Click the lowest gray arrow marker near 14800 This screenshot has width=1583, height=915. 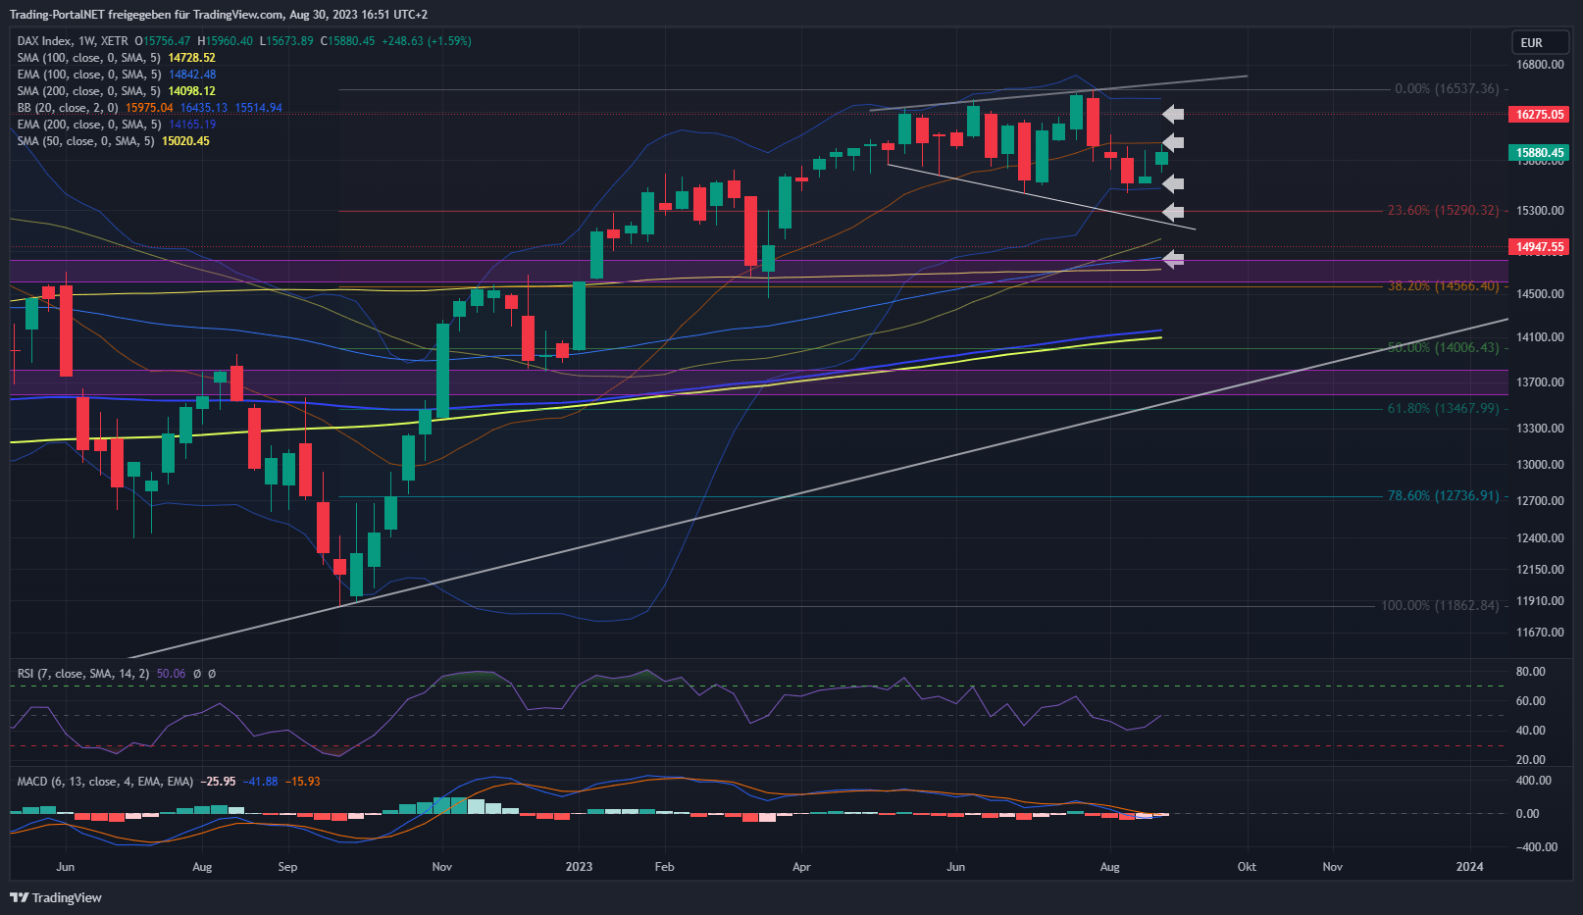(x=1173, y=259)
